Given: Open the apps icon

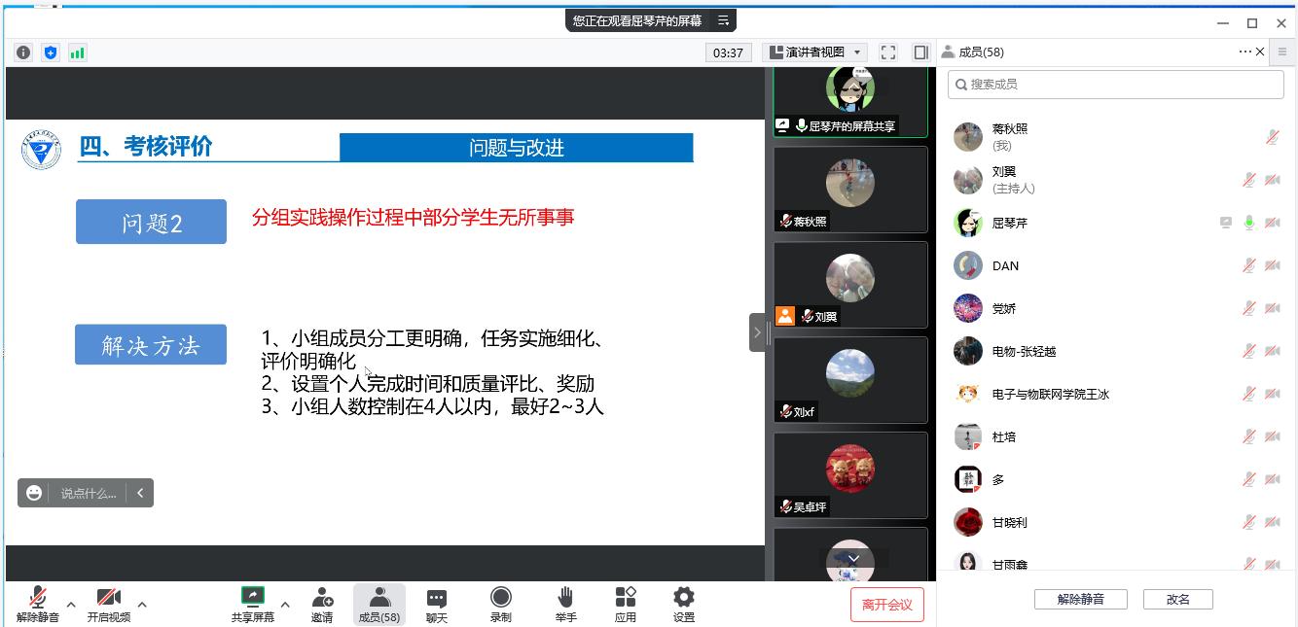Looking at the screenshot, I should pos(626,597).
